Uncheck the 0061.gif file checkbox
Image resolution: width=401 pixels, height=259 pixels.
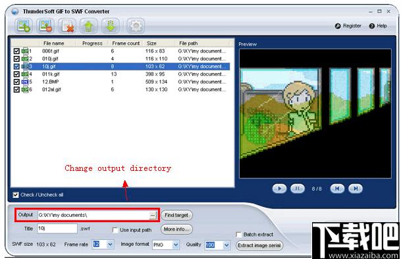(x=16, y=51)
